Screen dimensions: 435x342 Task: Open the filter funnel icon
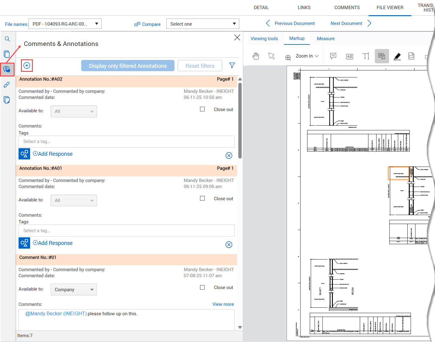232,65
